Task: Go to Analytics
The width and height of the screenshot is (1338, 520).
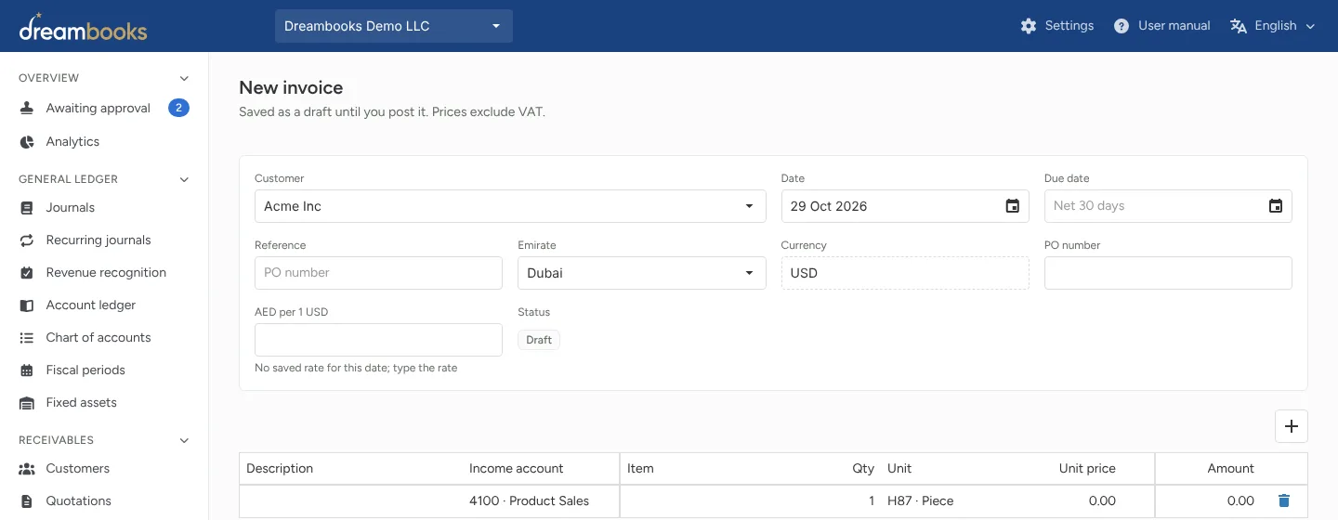Action: (x=72, y=142)
